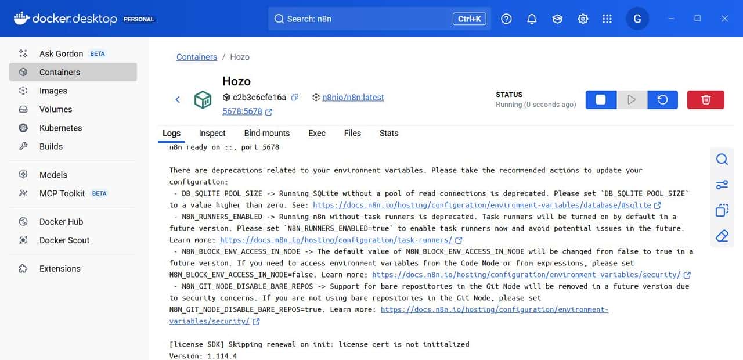Delete the Hozo container
The width and height of the screenshot is (743, 360).
pos(705,100)
